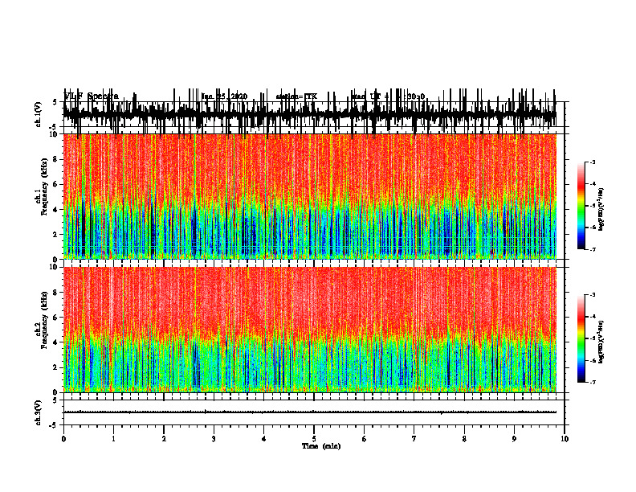
Task: Click the ch.2 spectrogram panel
Action: pos(309,330)
